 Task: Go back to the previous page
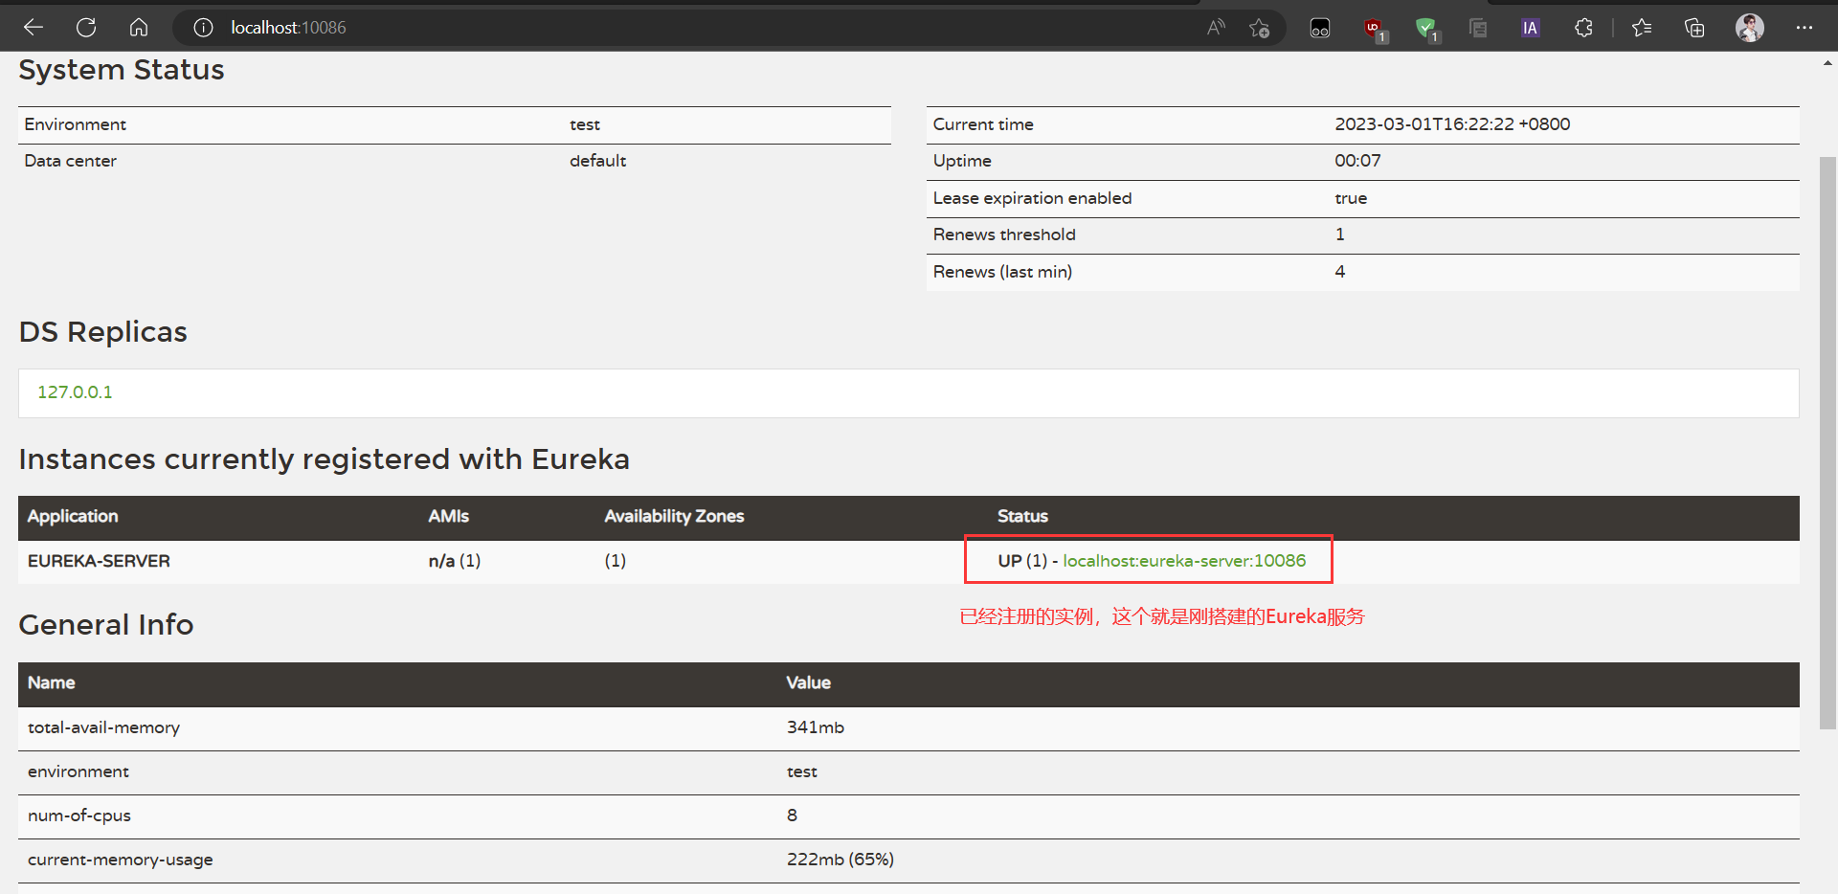(x=34, y=28)
